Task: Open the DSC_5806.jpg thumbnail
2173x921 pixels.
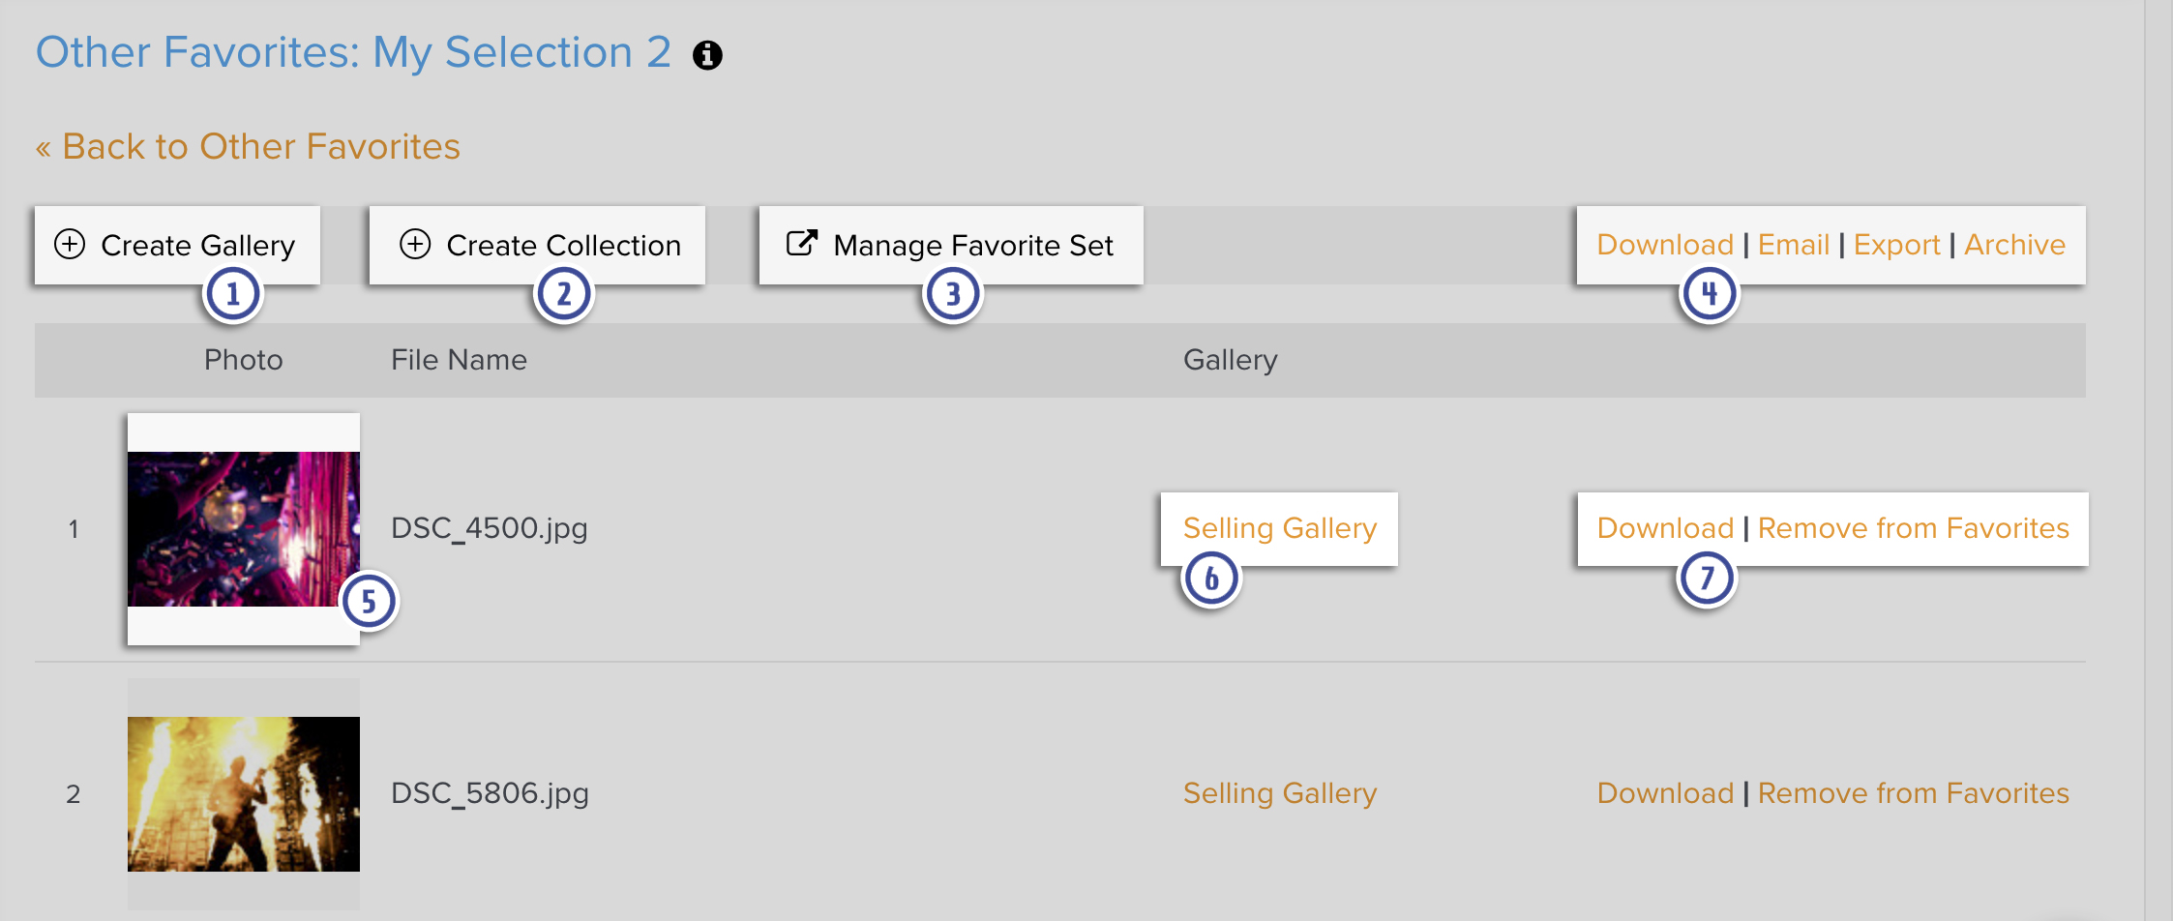Action: pos(244,794)
